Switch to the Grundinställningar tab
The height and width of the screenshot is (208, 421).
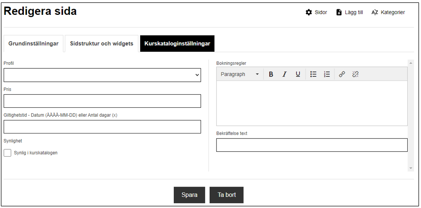34,43
